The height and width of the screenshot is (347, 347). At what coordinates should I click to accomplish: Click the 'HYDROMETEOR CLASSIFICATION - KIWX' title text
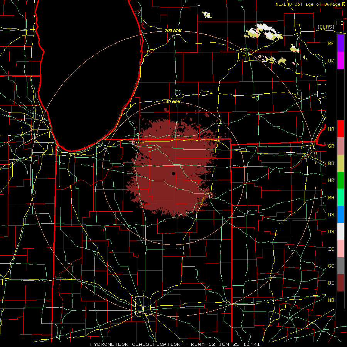[147, 344]
